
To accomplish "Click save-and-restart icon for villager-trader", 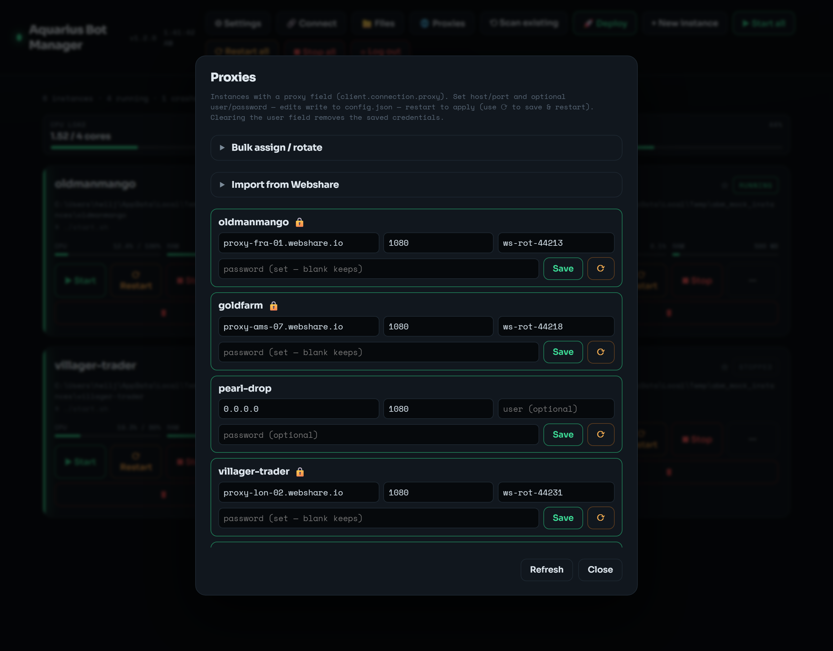I will point(600,518).
